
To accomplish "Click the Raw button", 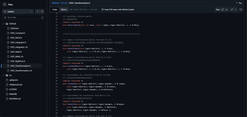I will [x=218, y=10].
